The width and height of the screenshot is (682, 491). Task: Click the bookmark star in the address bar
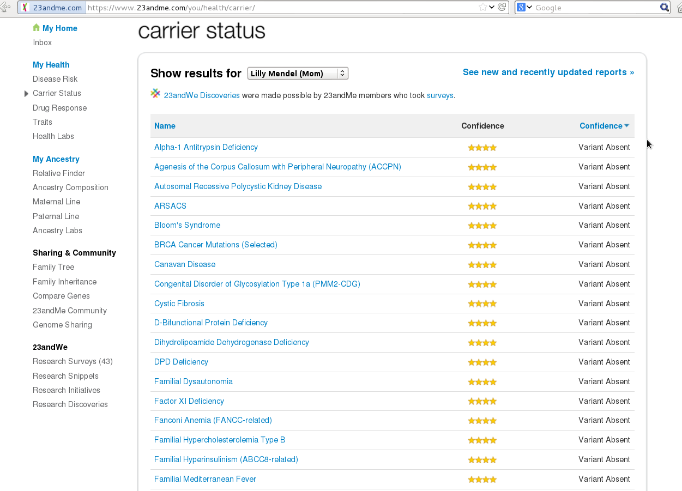(x=482, y=7)
